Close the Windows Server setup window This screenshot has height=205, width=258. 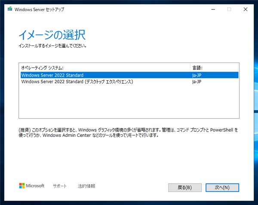246,9
